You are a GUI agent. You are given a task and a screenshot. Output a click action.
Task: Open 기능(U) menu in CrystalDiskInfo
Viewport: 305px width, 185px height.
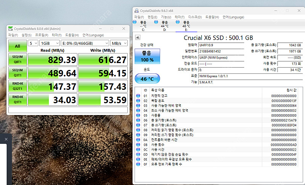coord(166,17)
